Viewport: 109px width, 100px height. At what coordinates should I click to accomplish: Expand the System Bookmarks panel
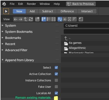3,31
